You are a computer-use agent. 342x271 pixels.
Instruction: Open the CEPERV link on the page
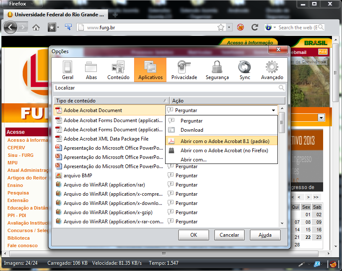coord(16,148)
